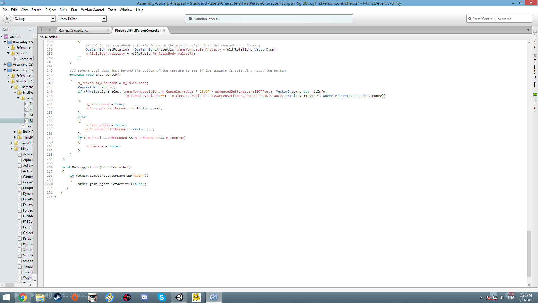
Task: Click the Run play button
Action: point(7,19)
